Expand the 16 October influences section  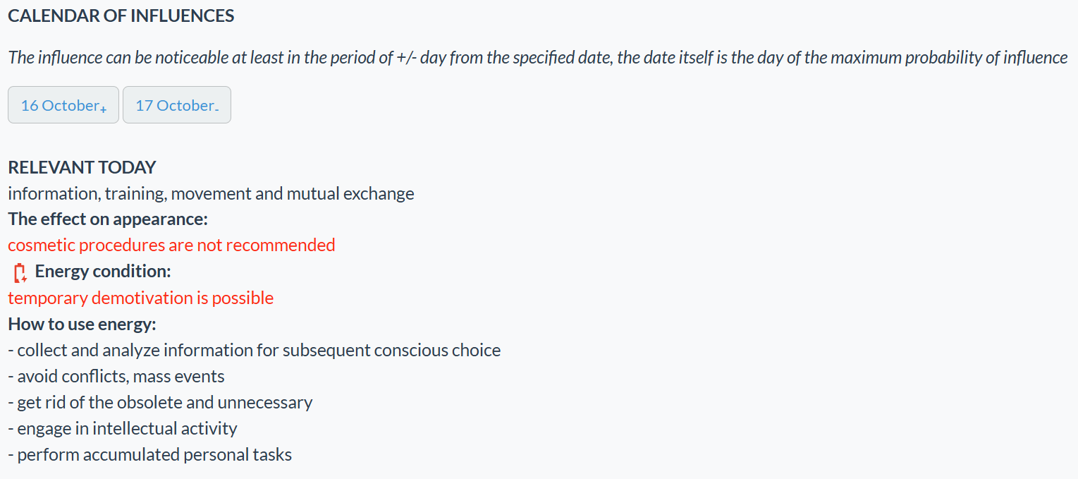pos(63,104)
